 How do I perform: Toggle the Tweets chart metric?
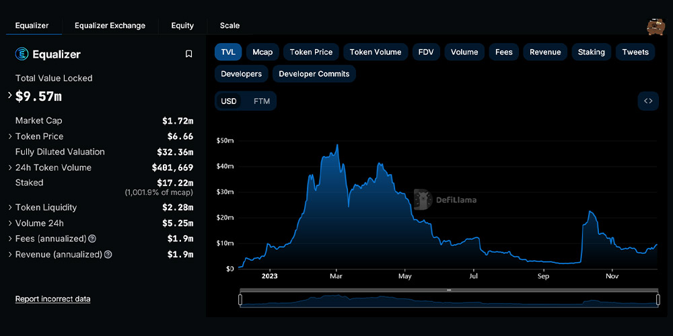635,52
